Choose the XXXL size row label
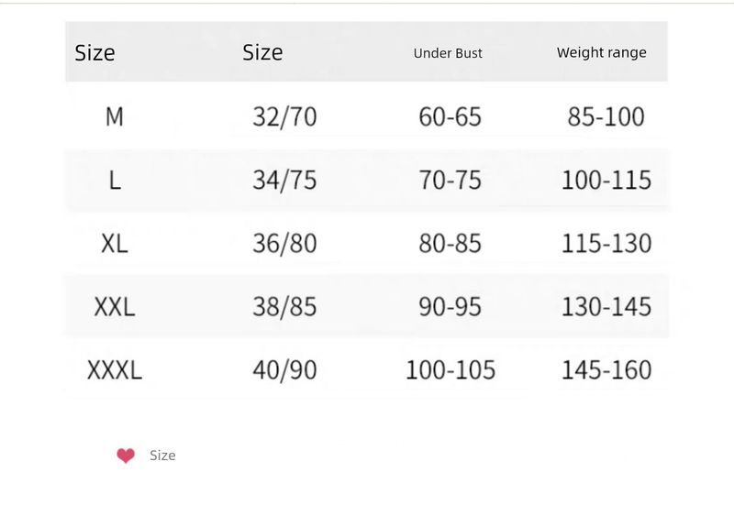 point(115,370)
